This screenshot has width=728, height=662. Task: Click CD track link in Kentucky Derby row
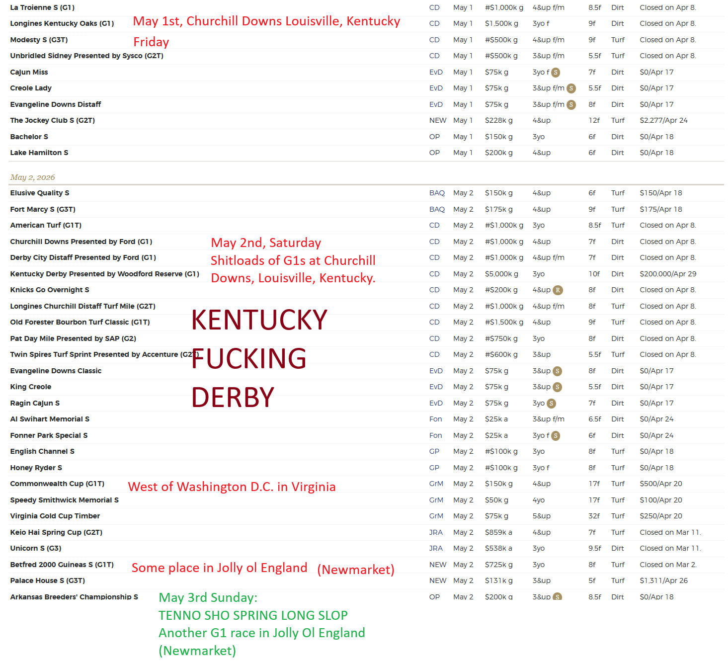pos(434,274)
